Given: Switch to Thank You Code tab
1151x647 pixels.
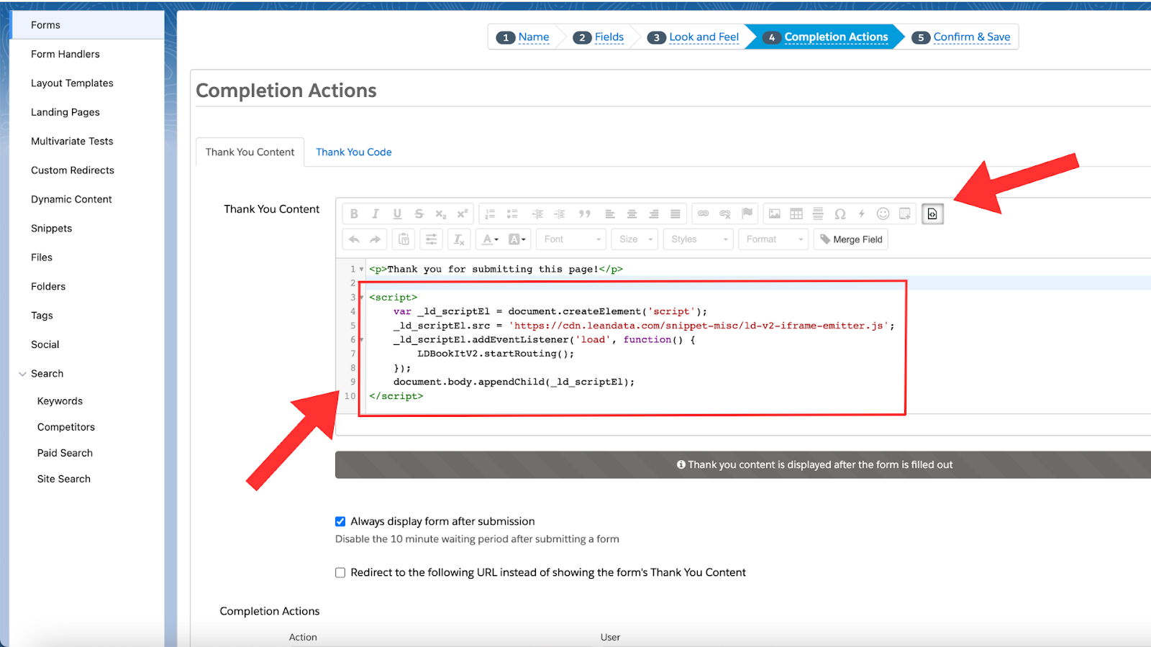Looking at the screenshot, I should [x=353, y=152].
